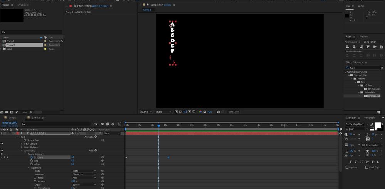Click stopwatch for Offset property
The image size is (385, 189).
click(x=32, y=164)
